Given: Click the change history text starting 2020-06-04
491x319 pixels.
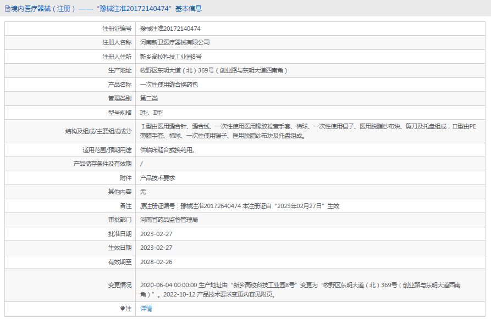Looking at the screenshot, I should [300, 289].
